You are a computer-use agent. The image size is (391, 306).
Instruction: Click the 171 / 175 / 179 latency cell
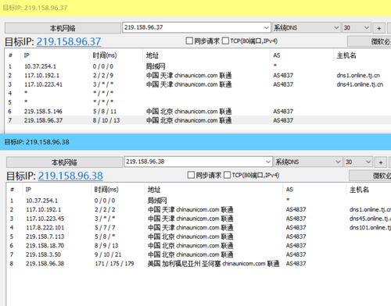[114, 264]
